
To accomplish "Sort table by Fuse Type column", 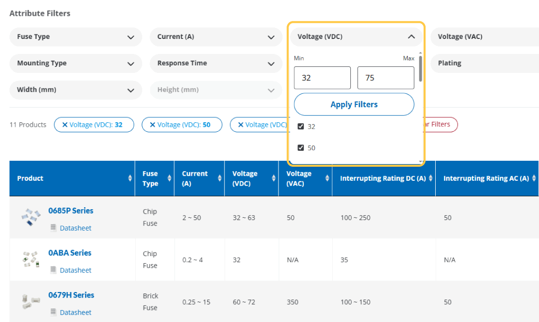I will point(170,178).
